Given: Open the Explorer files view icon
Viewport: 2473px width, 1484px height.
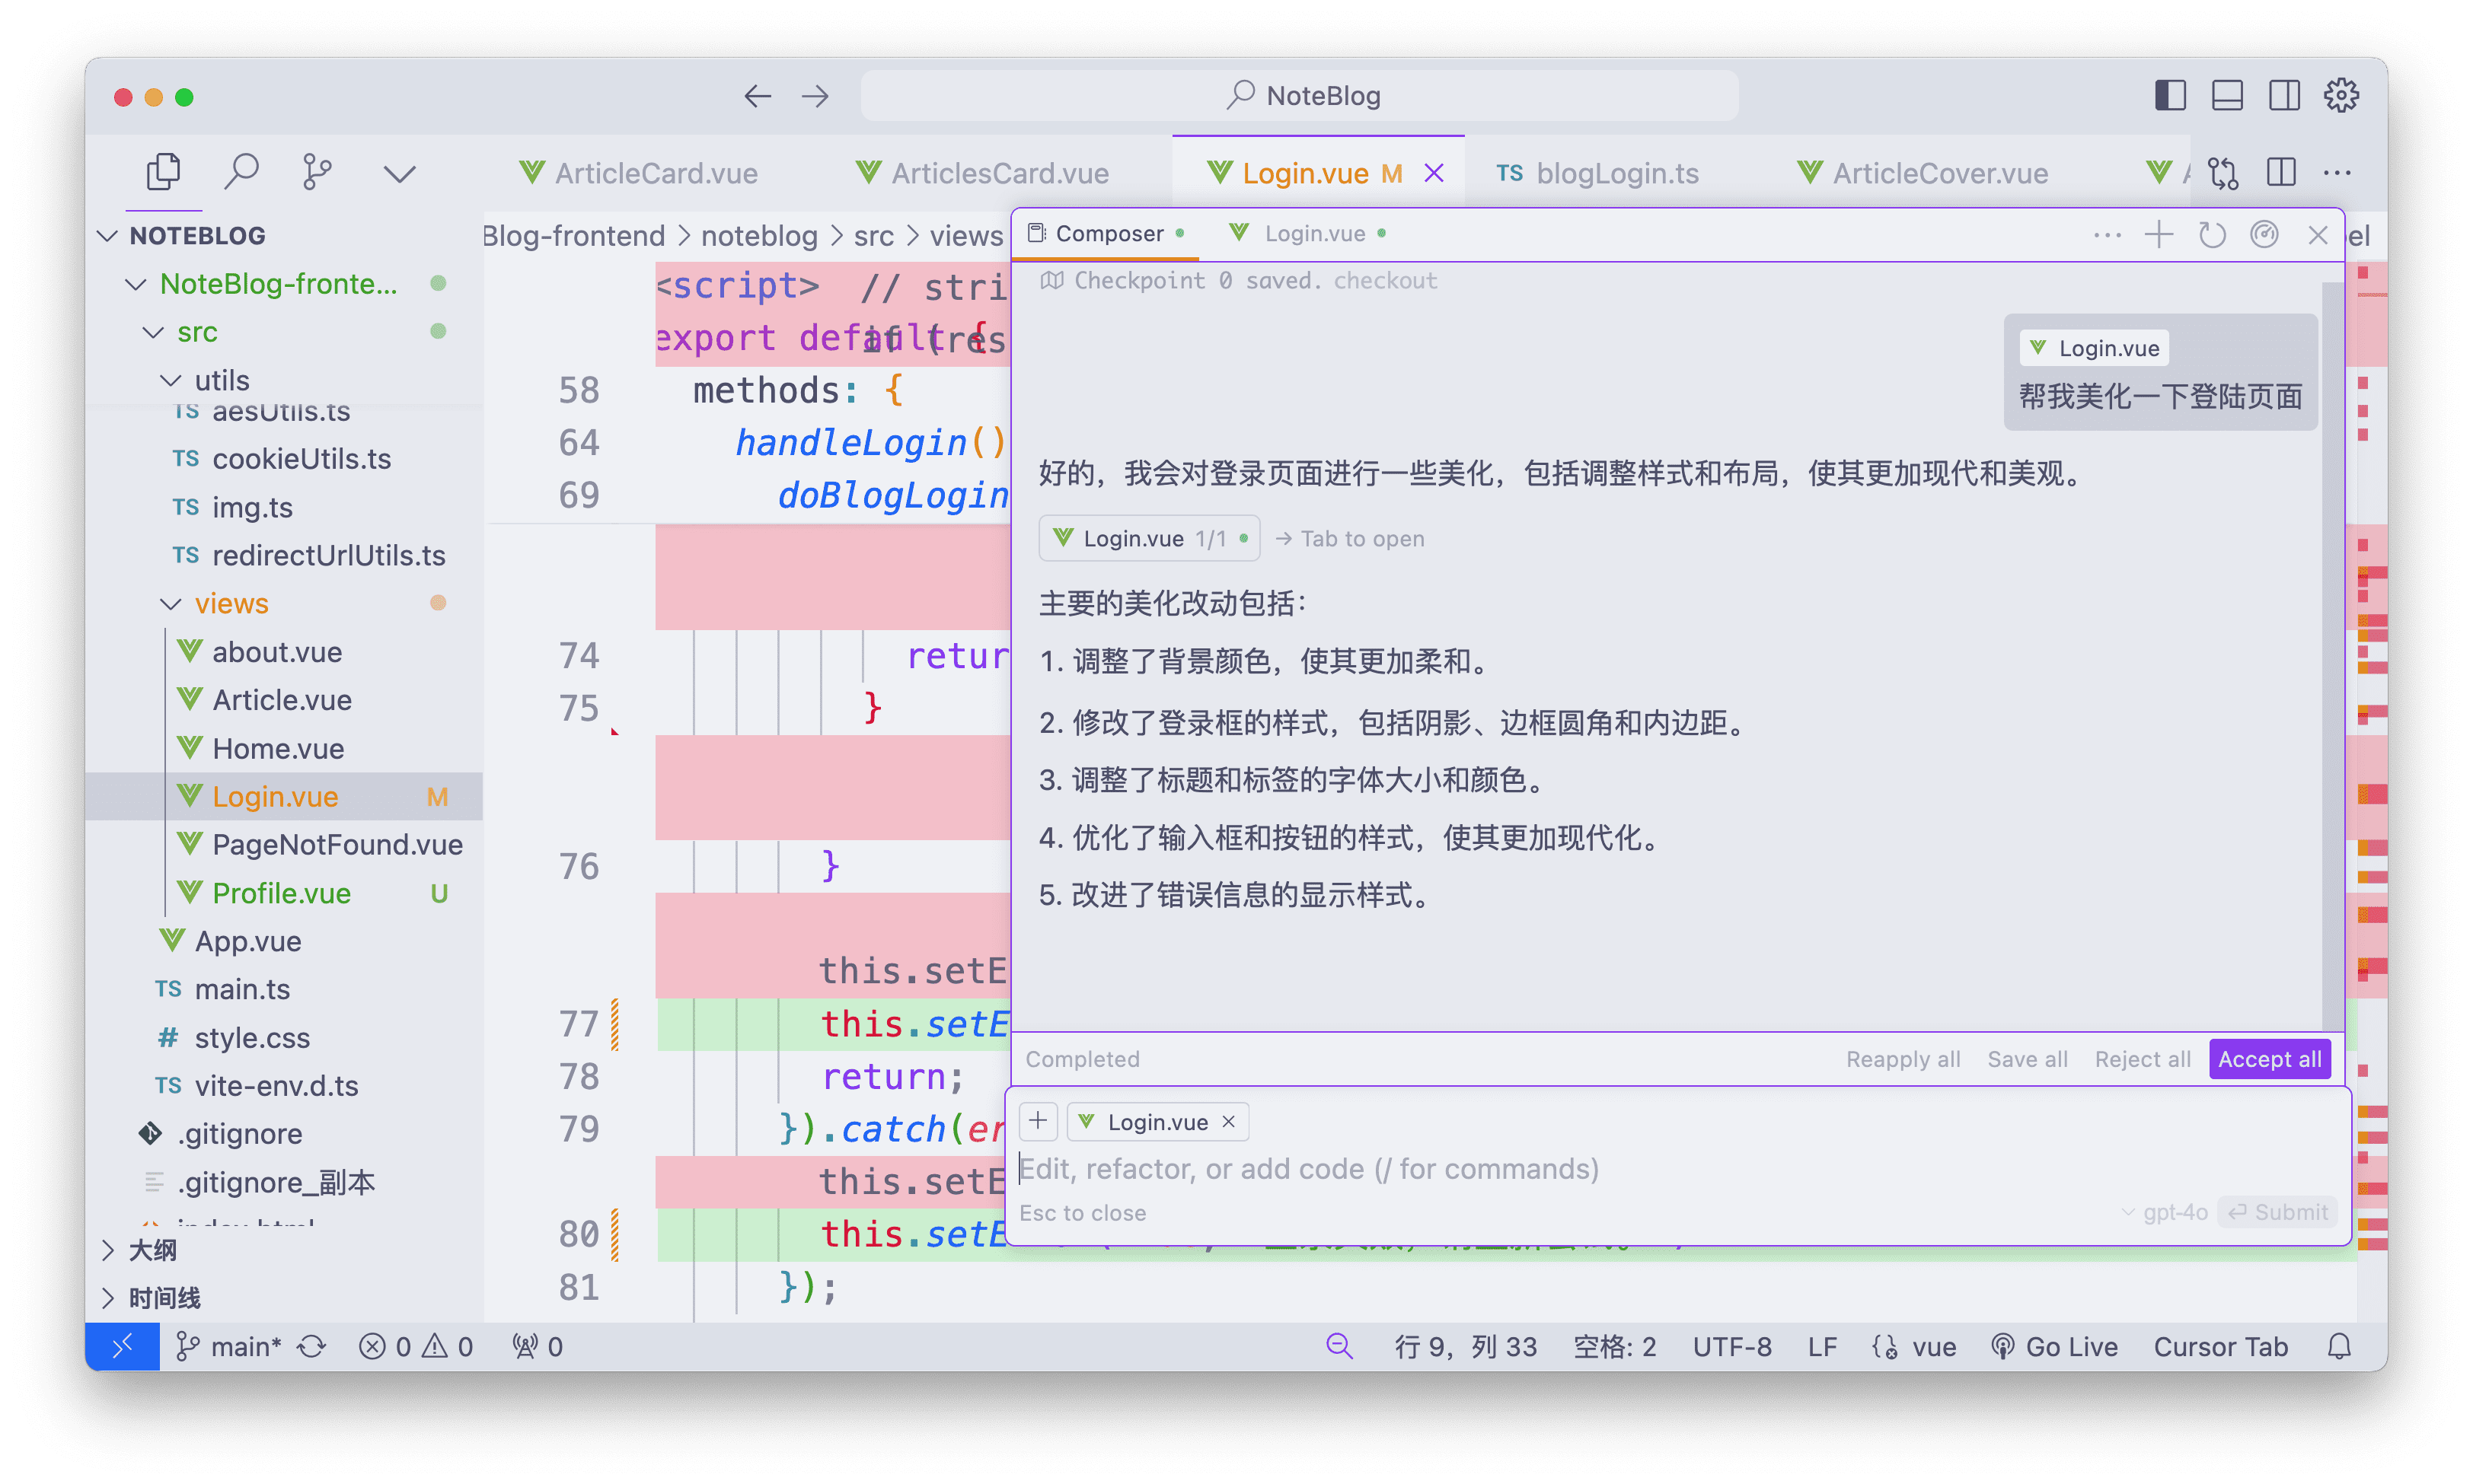Looking at the screenshot, I should [x=163, y=172].
